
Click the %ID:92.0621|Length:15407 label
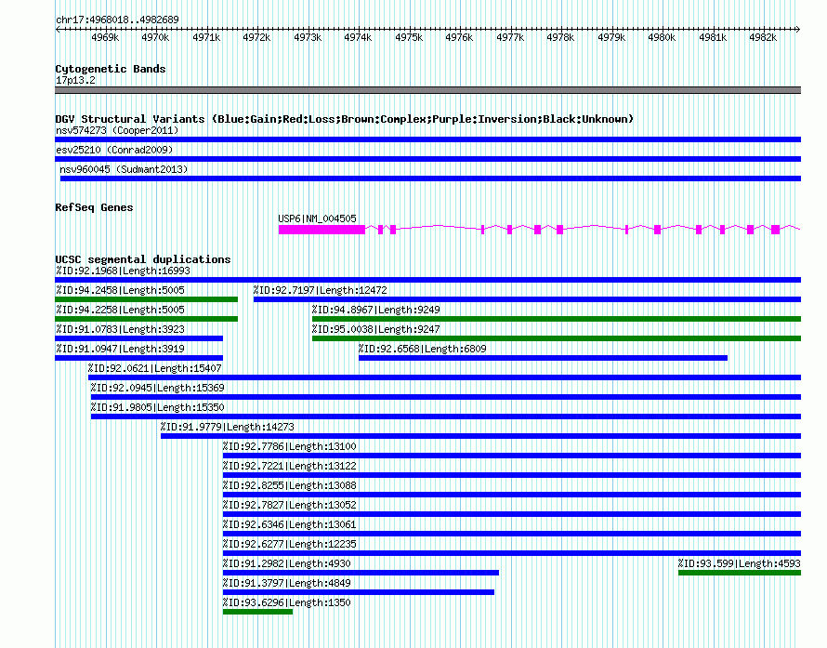click(x=154, y=368)
